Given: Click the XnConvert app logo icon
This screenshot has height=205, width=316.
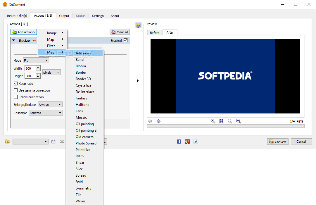Looking at the screenshot, I should (x=5, y=4).
